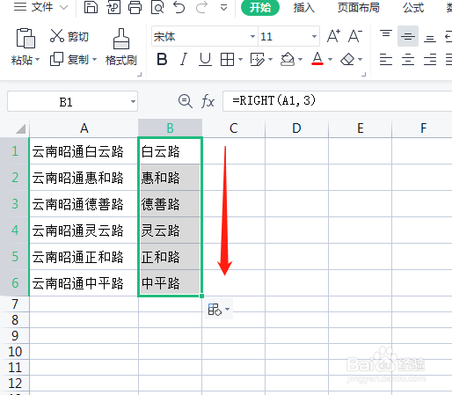Click the eraser clear icon
Image resolution: width=452 pixels, height=395 pixels.
coord(347,60)
